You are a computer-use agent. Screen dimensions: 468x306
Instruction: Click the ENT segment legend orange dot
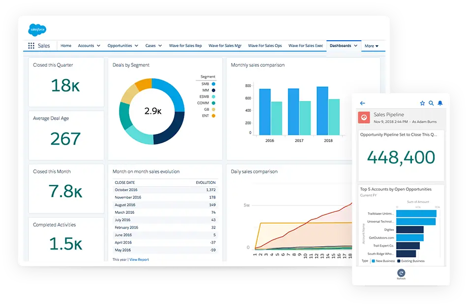pos(213,116)
